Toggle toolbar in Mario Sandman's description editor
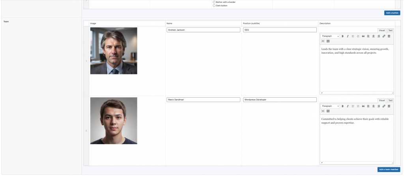This screenshot has height=176, width=404. coord(328,111)
